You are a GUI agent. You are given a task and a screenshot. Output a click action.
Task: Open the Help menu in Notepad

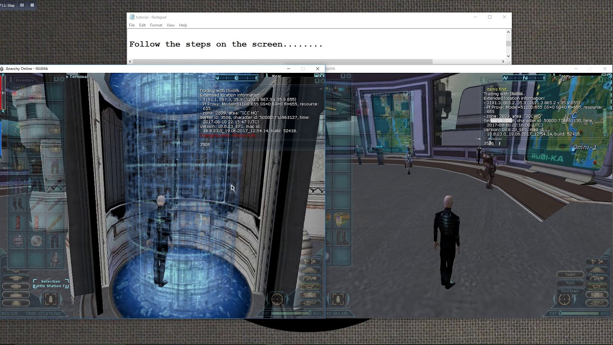pyautogui.click(x=183, y=25)
